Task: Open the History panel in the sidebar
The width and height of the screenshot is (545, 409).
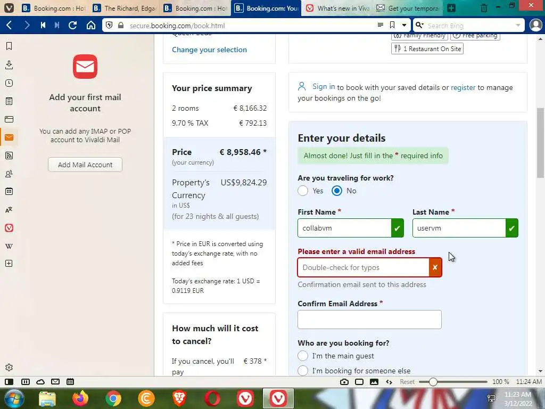Action: pyautogui.click(x=9, y=83)
